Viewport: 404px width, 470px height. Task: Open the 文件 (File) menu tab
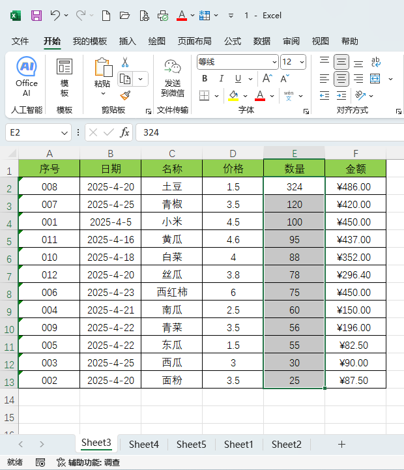[20, 41]
